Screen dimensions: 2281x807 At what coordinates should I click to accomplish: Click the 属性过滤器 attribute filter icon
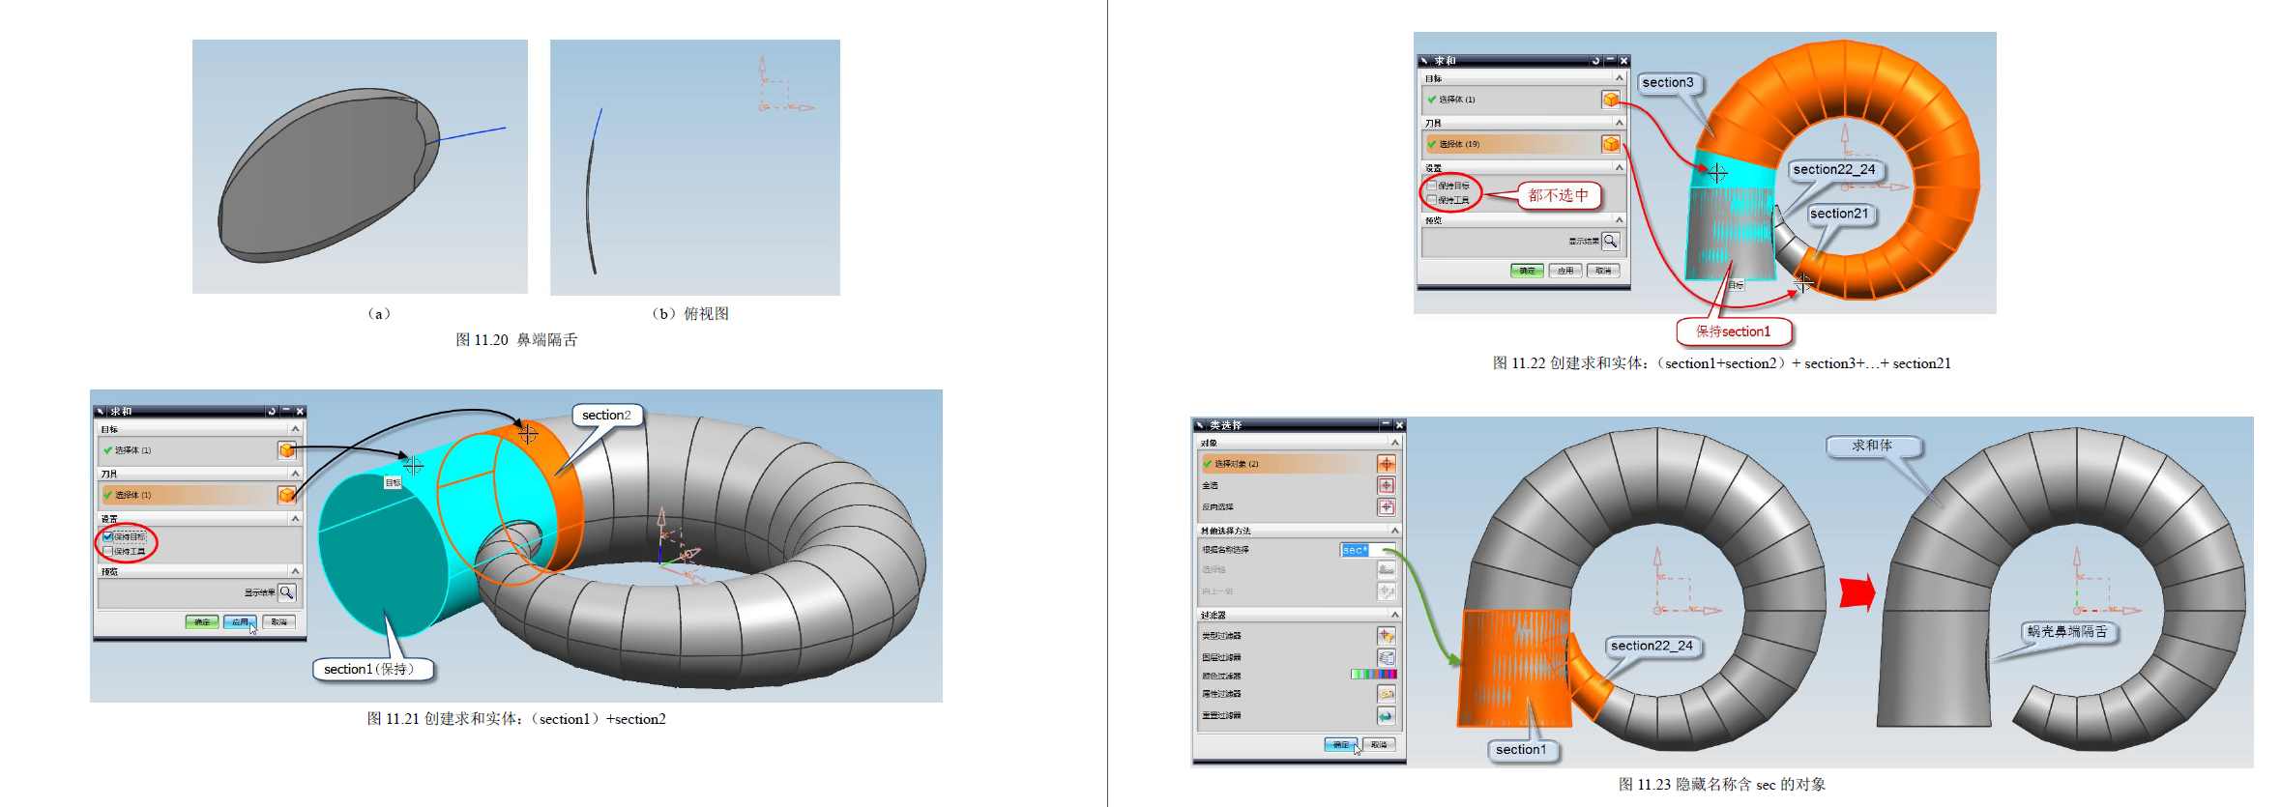(x=1386, y=694)
